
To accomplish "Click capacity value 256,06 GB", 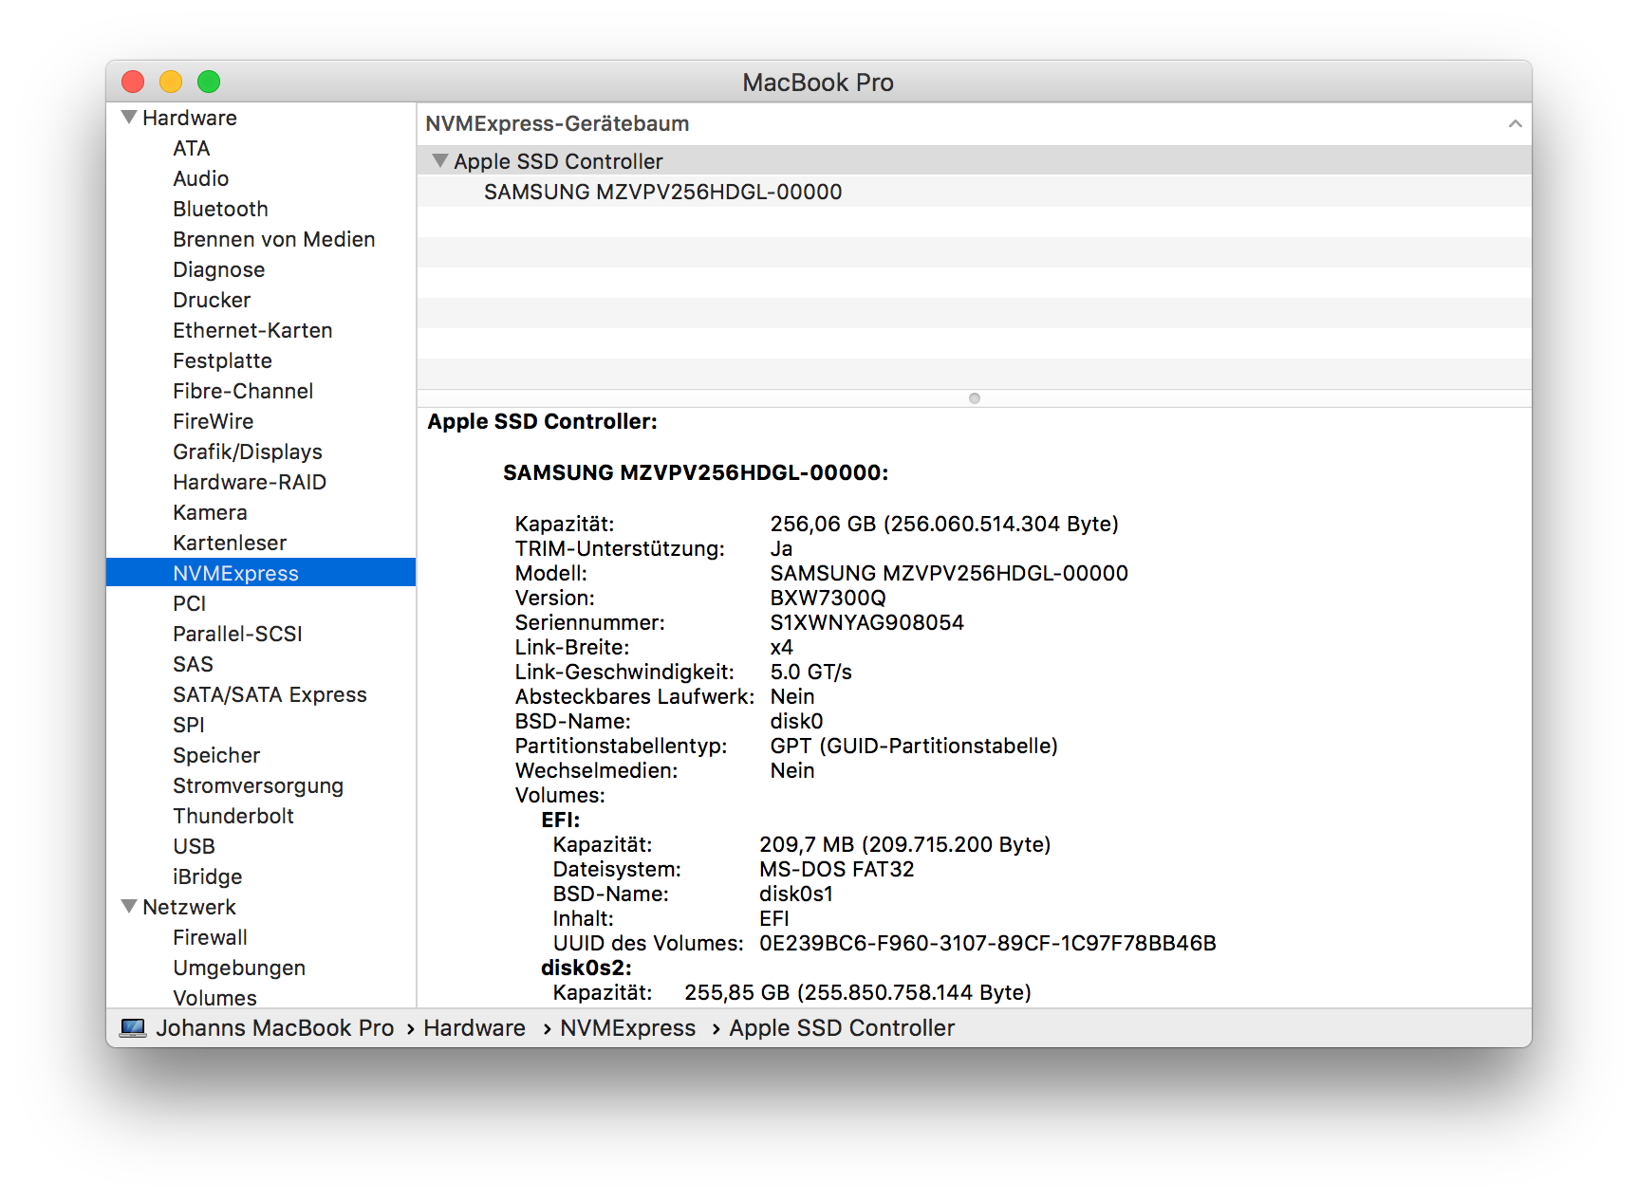I will [823, 524].
